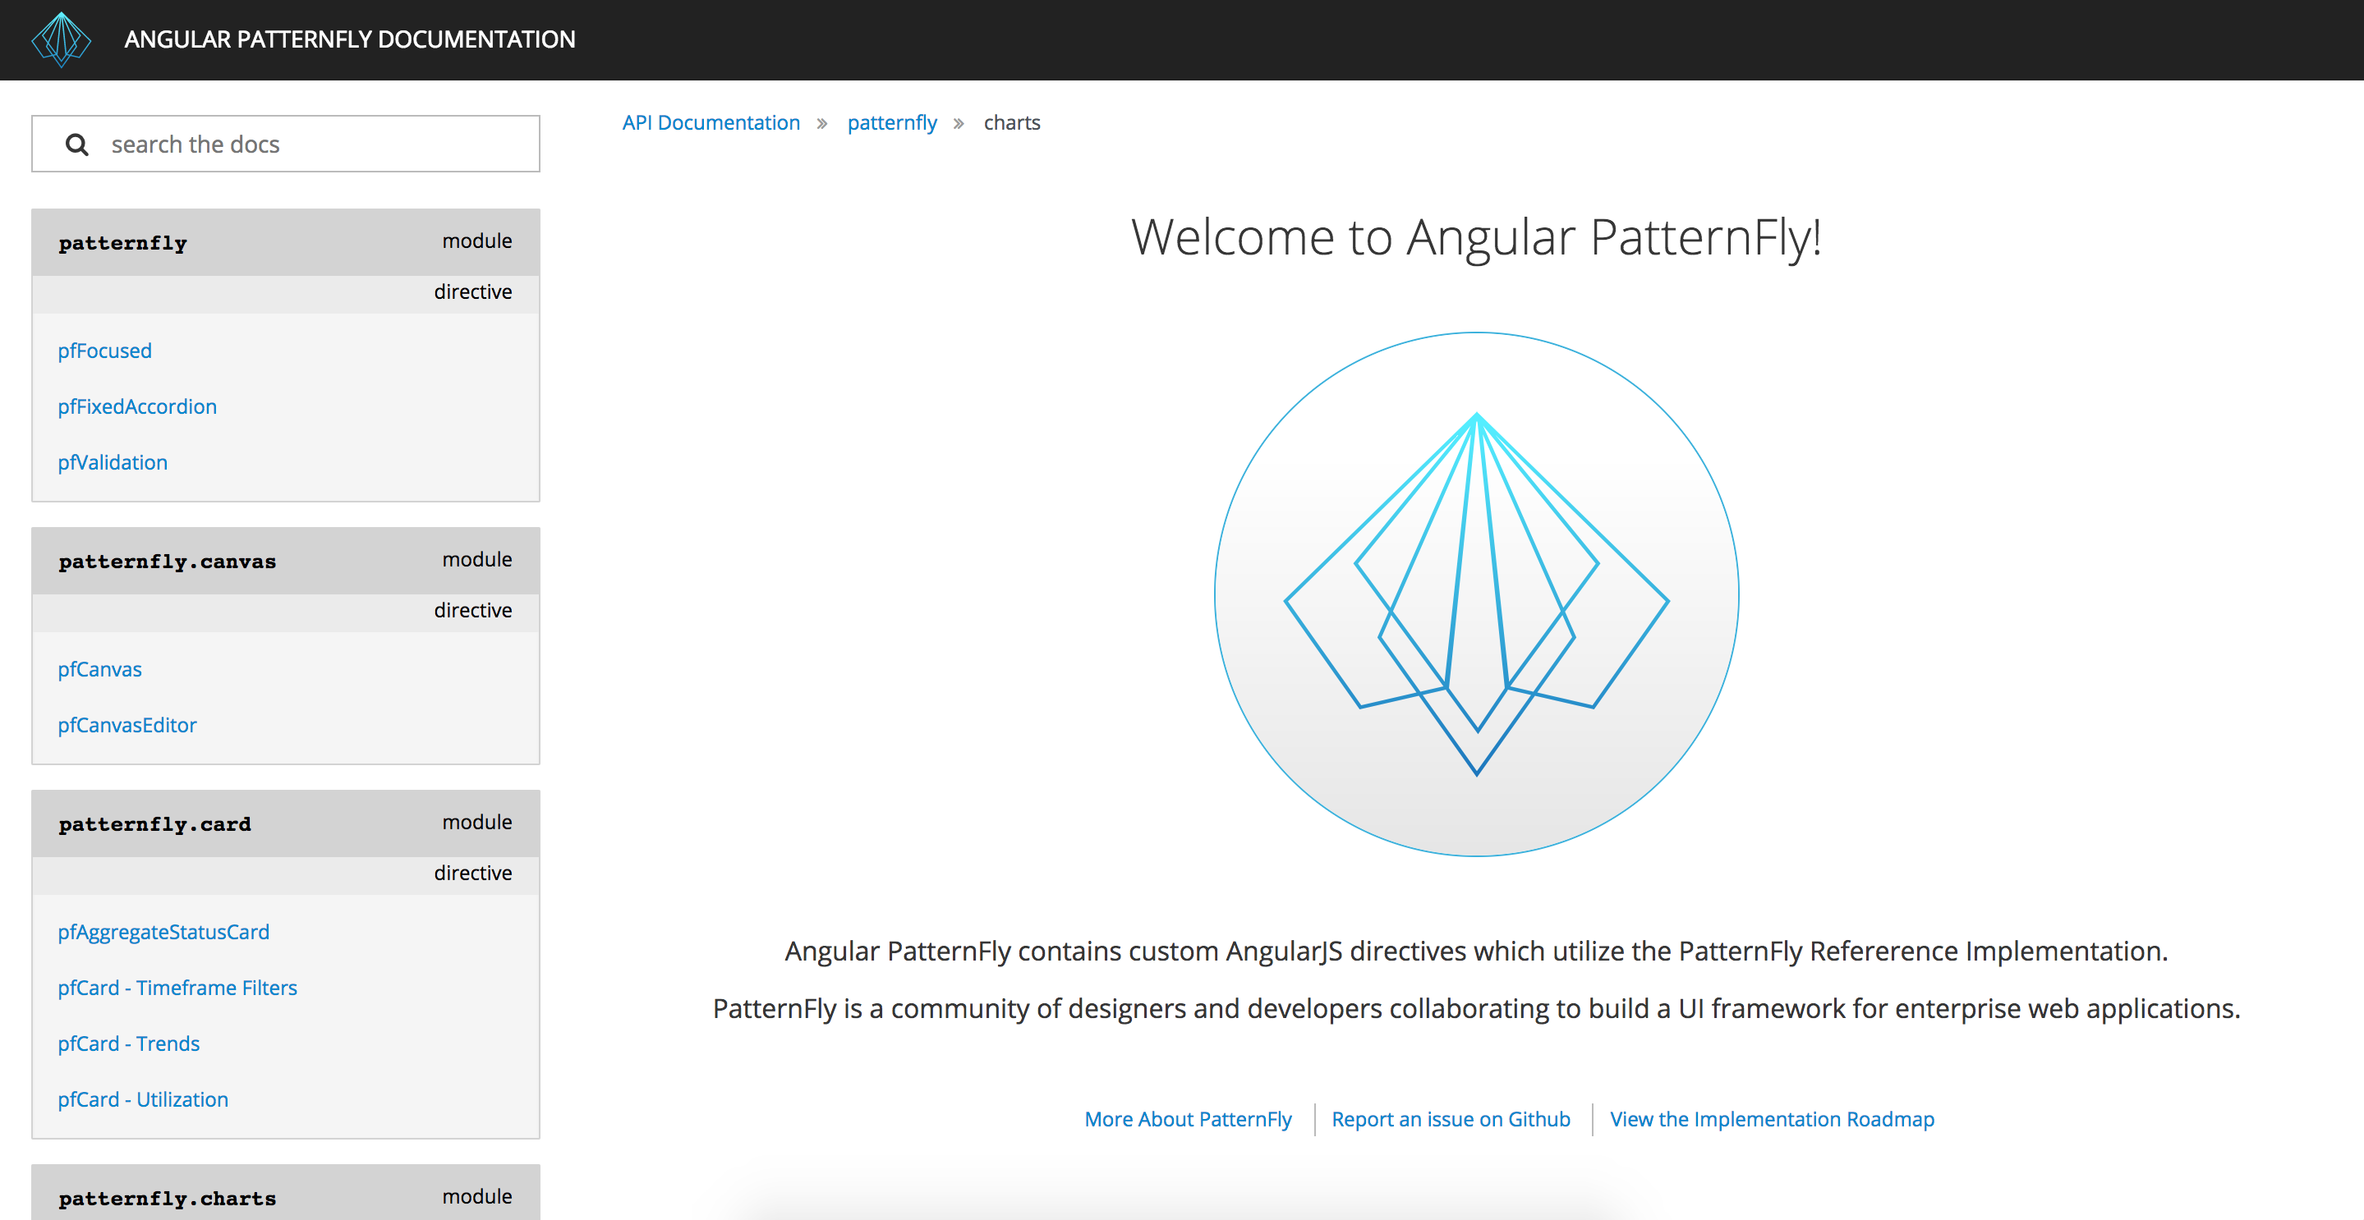View the Implementation Roadmap link

1771,1119
